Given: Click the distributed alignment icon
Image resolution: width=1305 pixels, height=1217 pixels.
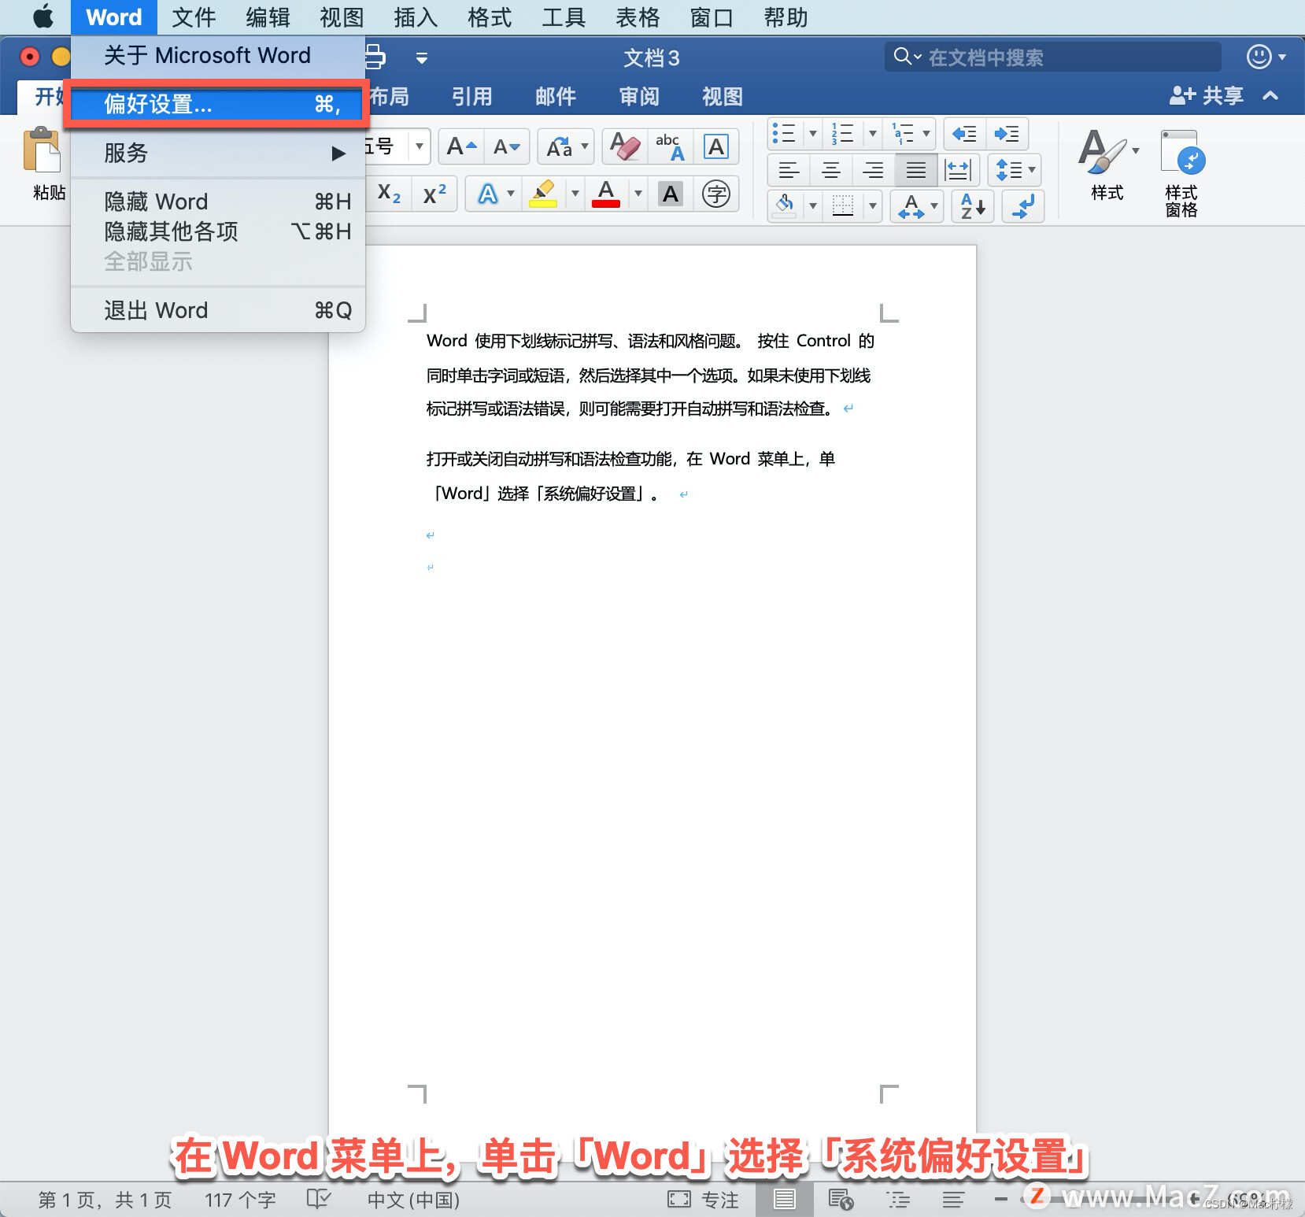Looking at the screenshot, I should coord(958,170).
